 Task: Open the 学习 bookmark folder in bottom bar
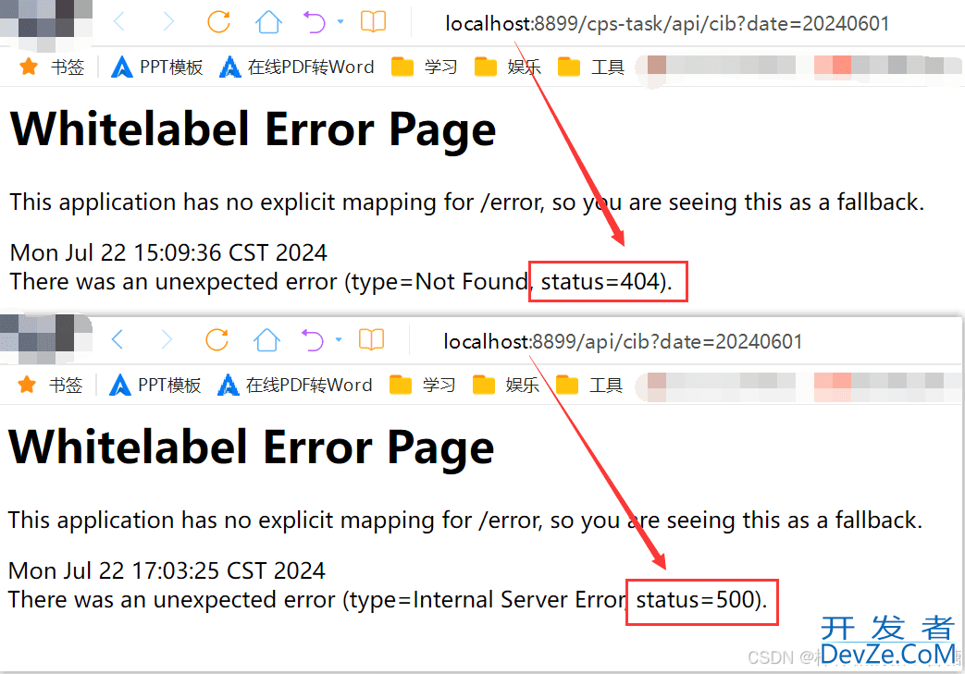click(x=422, y=385)
